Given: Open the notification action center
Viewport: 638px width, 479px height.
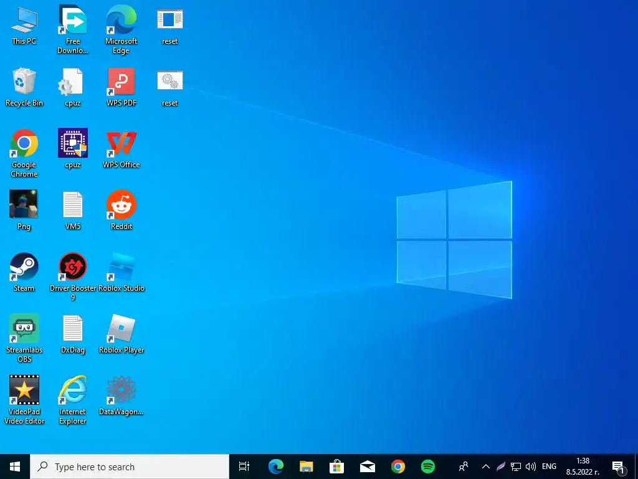Looking at the screenshot, I should [x=619, y=467].
